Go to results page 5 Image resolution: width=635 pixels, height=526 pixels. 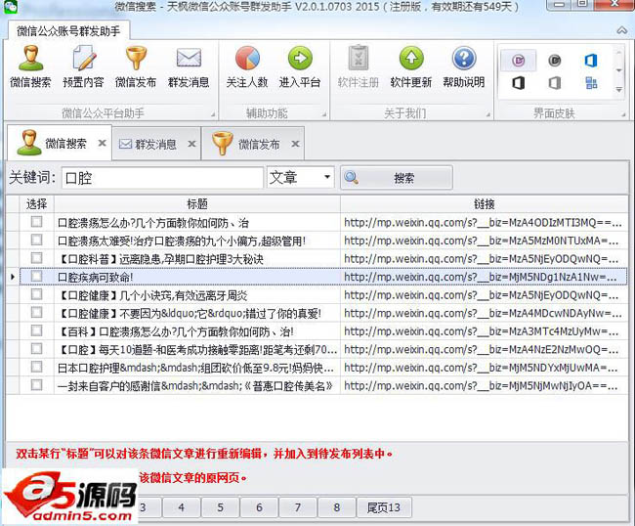[x=220, y=507]
